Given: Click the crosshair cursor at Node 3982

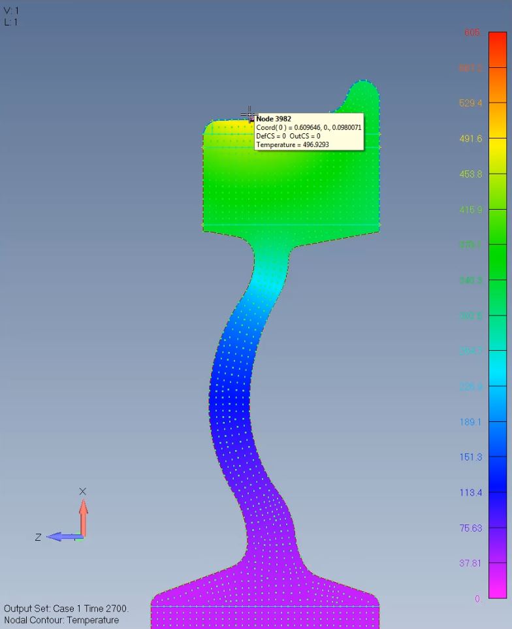Looking at the screenshot, I should 249,116.
